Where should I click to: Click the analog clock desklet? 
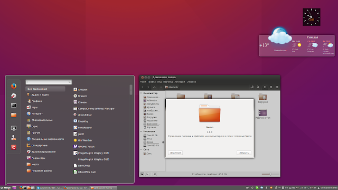(x=312, y=17)
